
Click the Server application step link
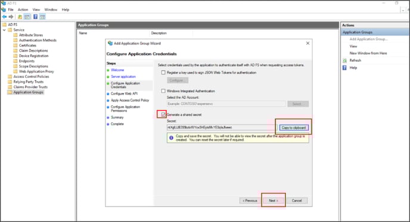click(x=123, y=77)
